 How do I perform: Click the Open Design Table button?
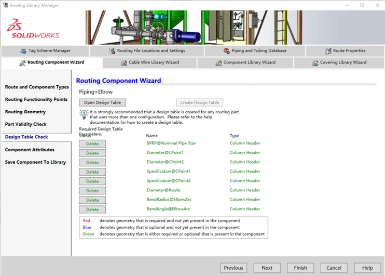[102, 102]
